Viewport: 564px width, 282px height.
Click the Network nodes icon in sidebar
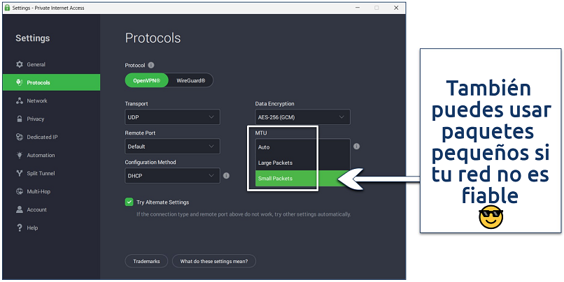point(20,101)
